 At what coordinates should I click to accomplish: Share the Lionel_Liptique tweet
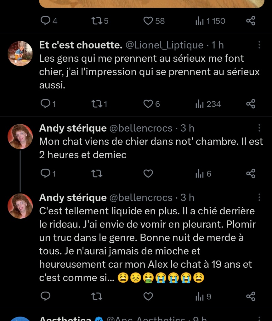pyautogui.click(x=251, y=104)
